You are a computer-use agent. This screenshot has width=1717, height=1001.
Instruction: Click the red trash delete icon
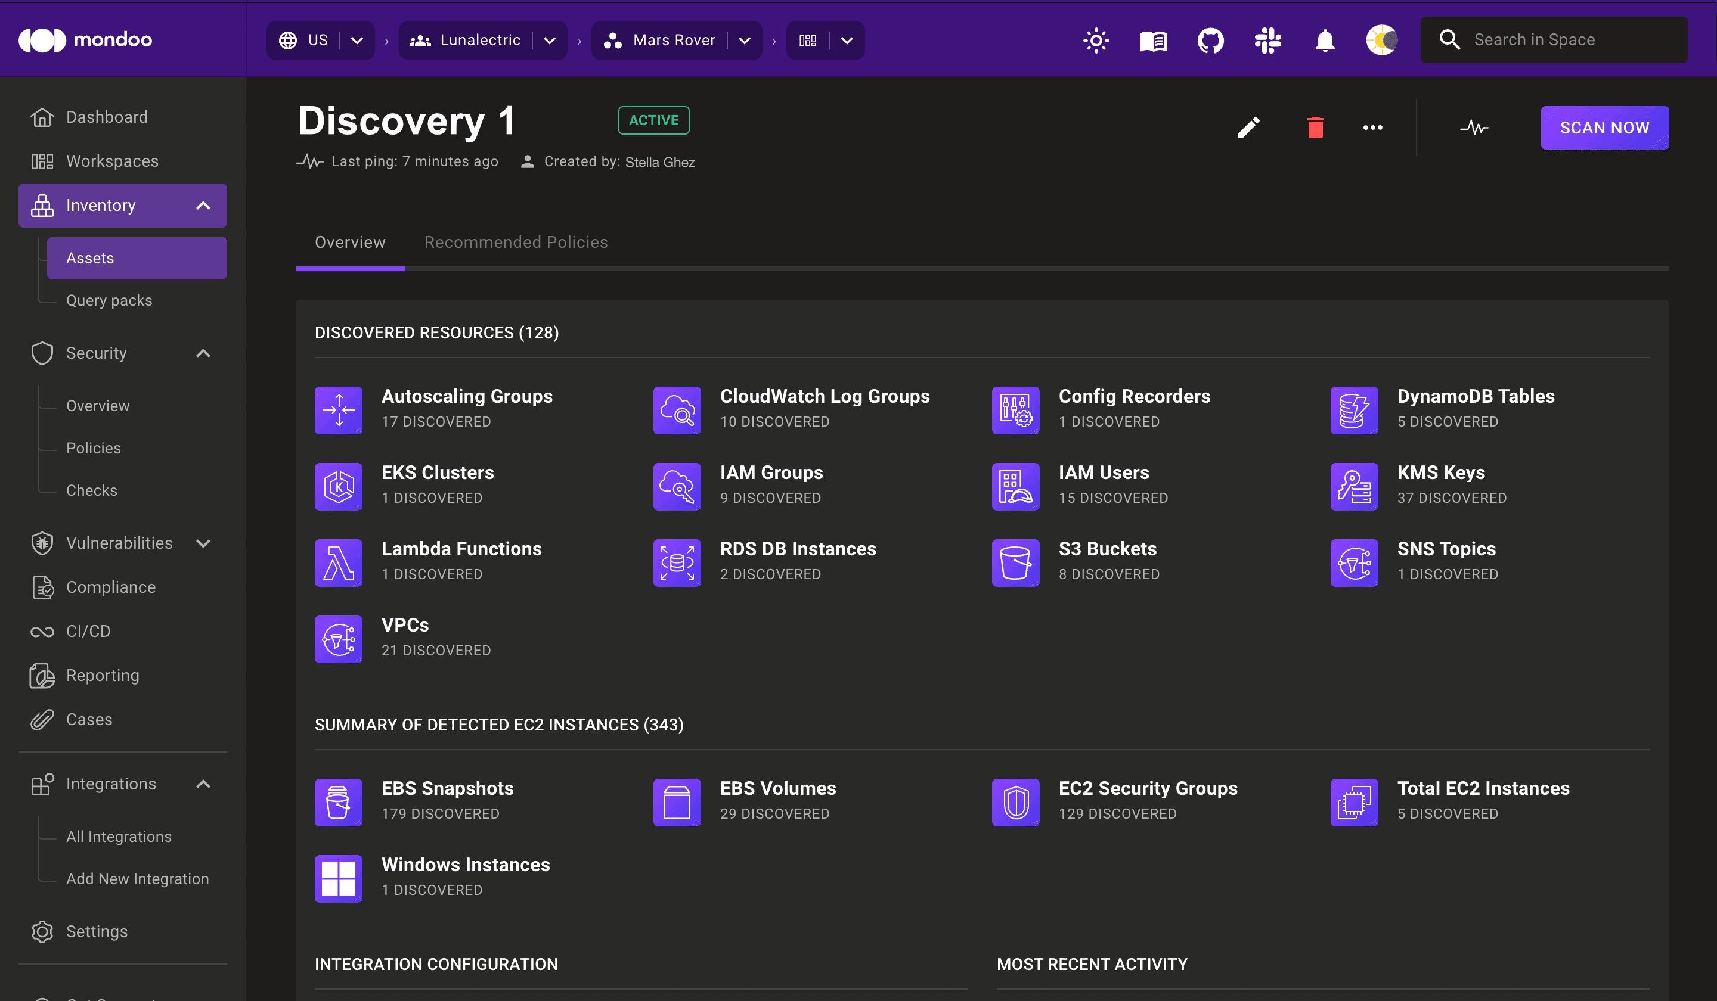pos(1315,128)
